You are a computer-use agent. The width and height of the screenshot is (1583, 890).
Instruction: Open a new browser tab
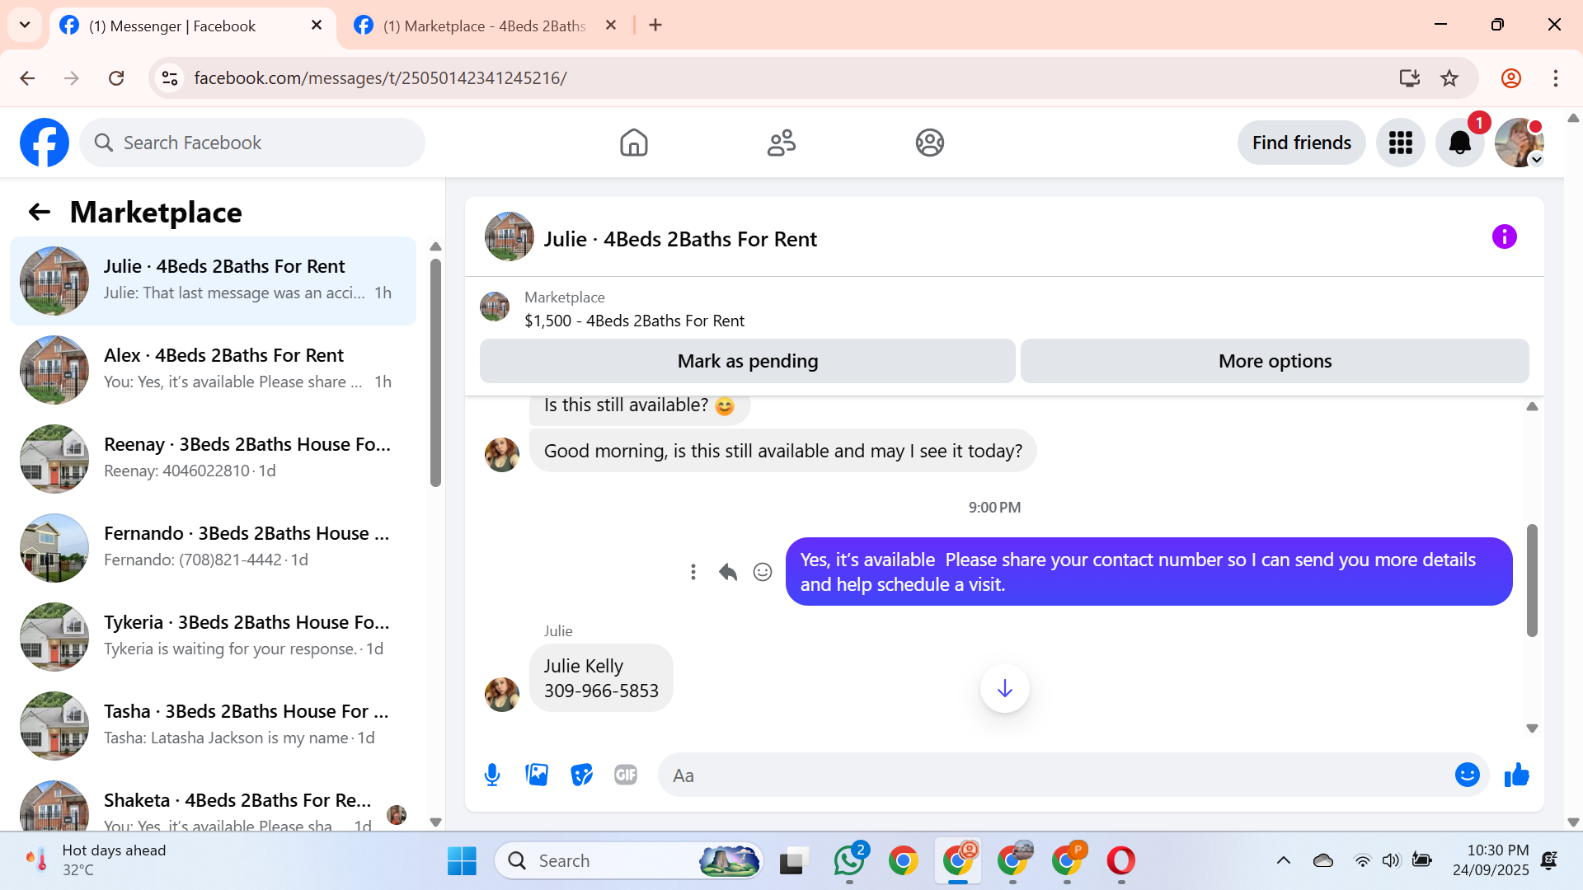tap(655, 26)
